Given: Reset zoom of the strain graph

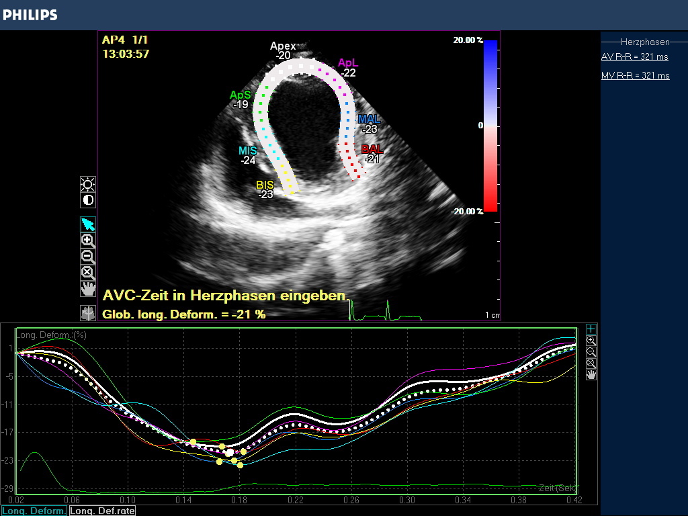Looking at the screenshot, I should 591,363.
